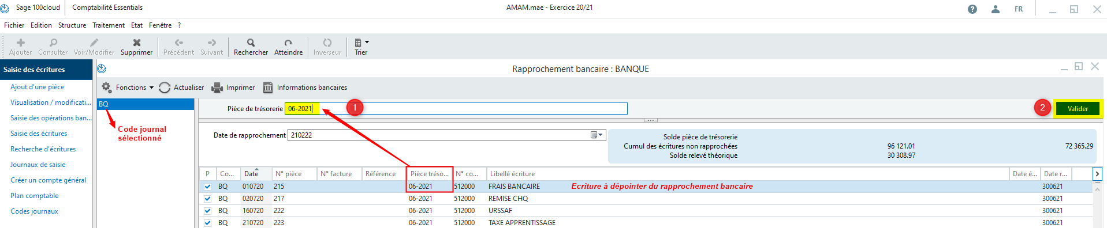This screenshot has height=228, width=1107.
Task: Click the Saisie des écritures panel header
Action: [46, 70]
